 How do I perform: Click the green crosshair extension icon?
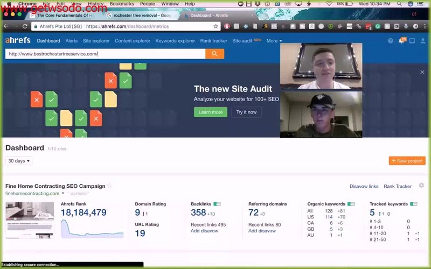[330, 26]
